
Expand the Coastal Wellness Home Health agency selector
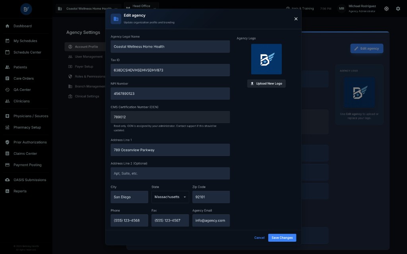88,9
